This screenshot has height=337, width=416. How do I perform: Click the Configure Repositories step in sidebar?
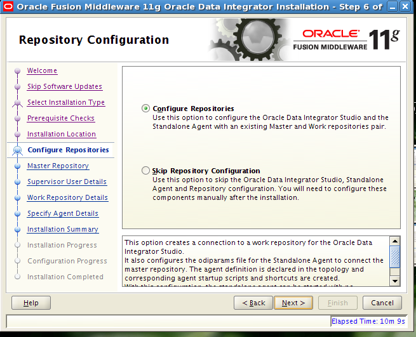coord(68,150)
